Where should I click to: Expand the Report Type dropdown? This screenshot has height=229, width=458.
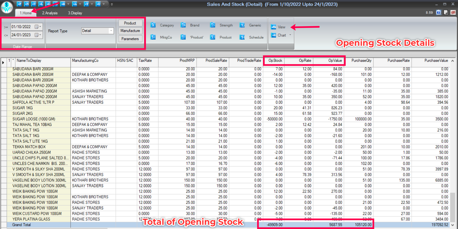[111, 31]
